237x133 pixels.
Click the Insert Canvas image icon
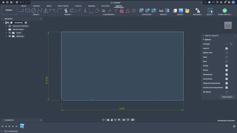coord(181,11)
